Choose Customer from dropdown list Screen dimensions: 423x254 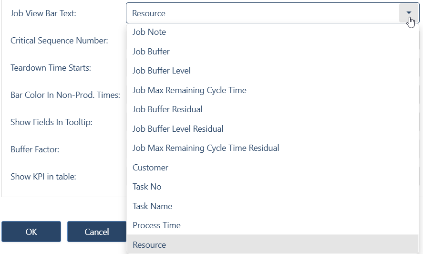coord(273,168)
